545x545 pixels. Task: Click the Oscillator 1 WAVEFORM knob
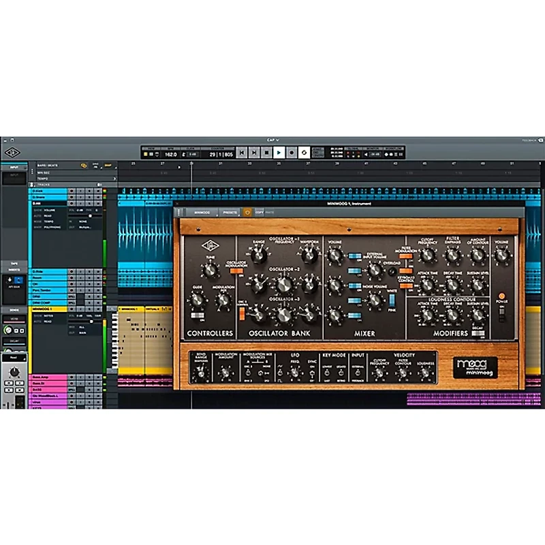(309, 255)
